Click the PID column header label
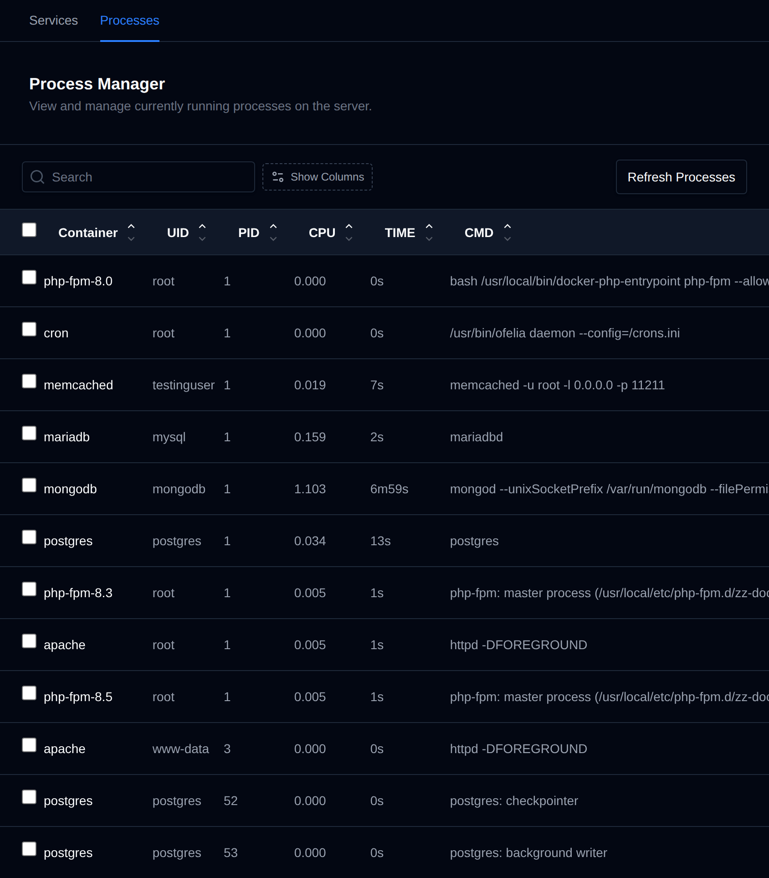769x878 pixels. click(249, 233)
